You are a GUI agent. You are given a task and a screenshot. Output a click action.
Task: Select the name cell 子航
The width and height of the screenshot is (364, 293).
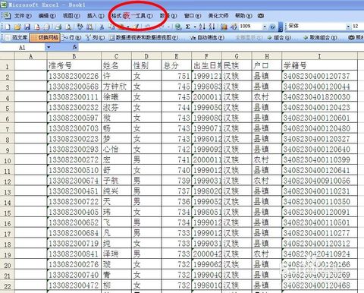click(116, 181)
